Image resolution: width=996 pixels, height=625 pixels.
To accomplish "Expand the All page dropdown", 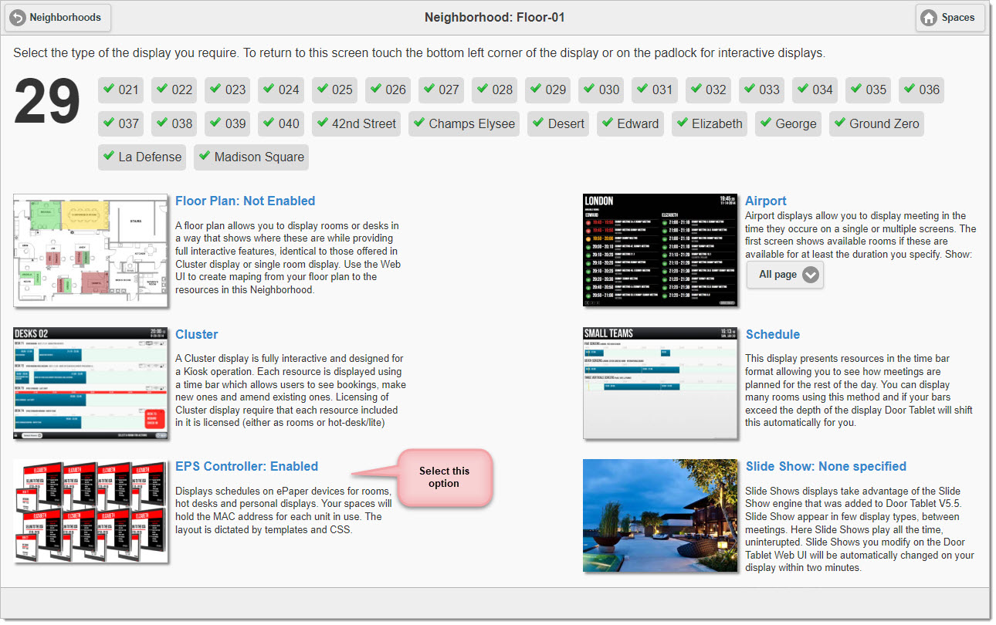I will tap(784, 275).
